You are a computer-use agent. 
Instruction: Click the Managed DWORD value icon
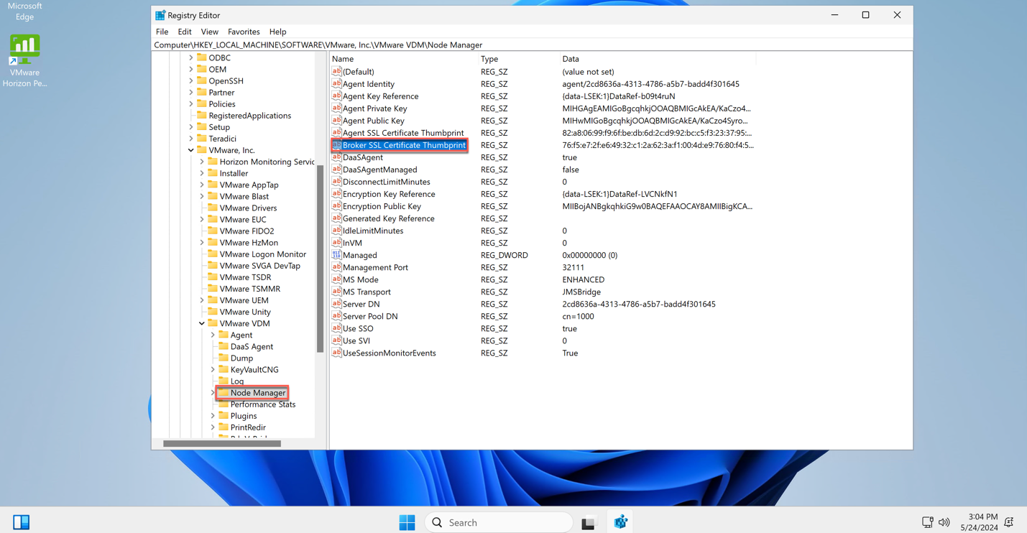[x=336, y=254]
